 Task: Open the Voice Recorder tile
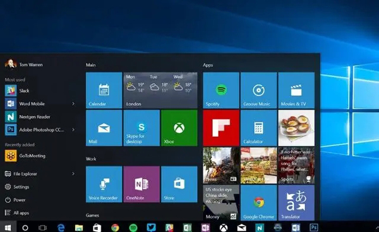(104, 184)
